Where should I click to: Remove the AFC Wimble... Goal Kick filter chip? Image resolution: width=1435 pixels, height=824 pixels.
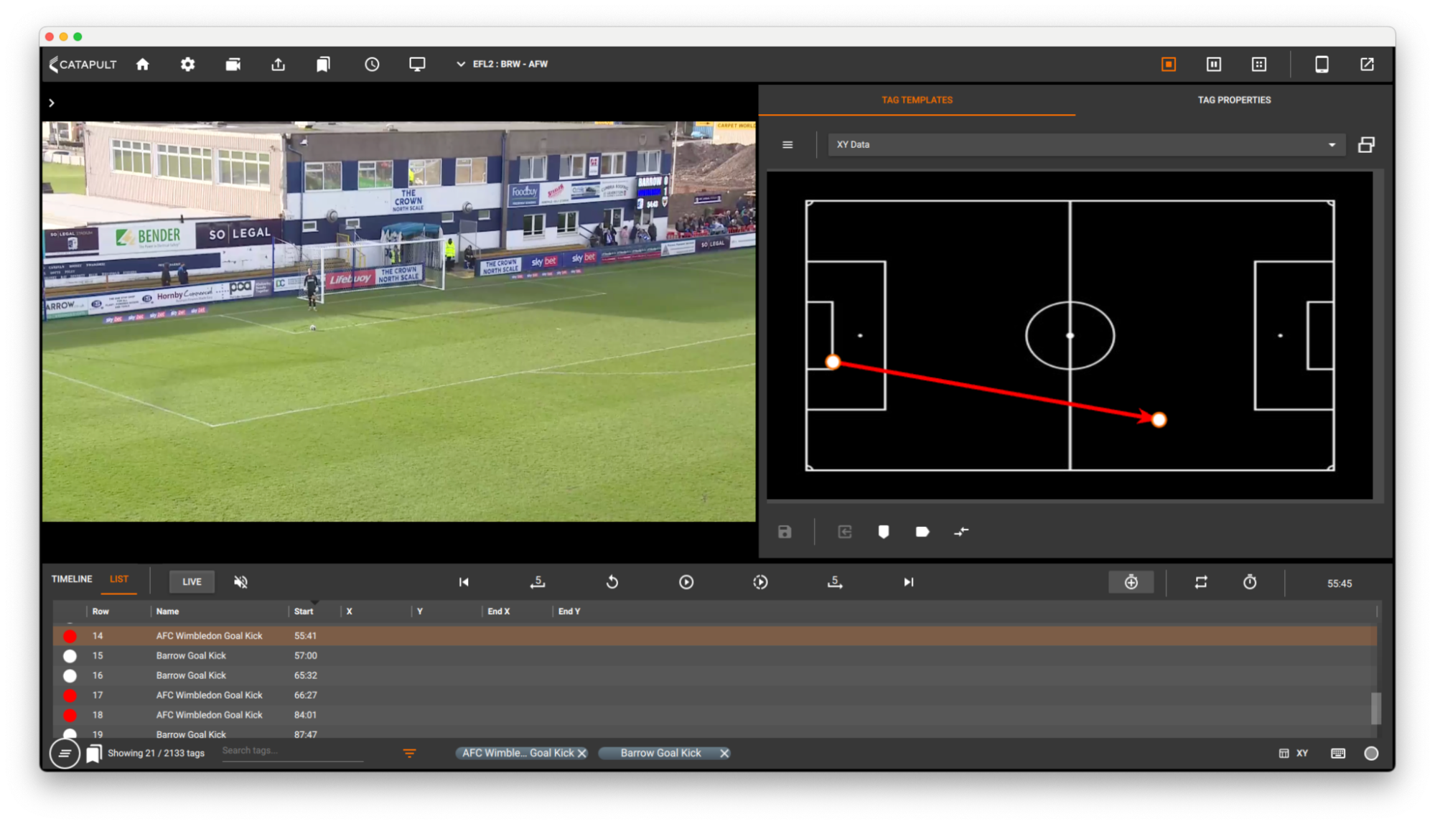coord(582,753)
